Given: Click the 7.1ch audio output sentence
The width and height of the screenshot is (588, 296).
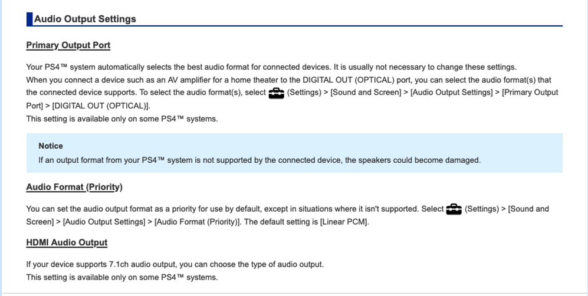Looking at the screenshot, I should pyautogui.click(x=175, y=264).
